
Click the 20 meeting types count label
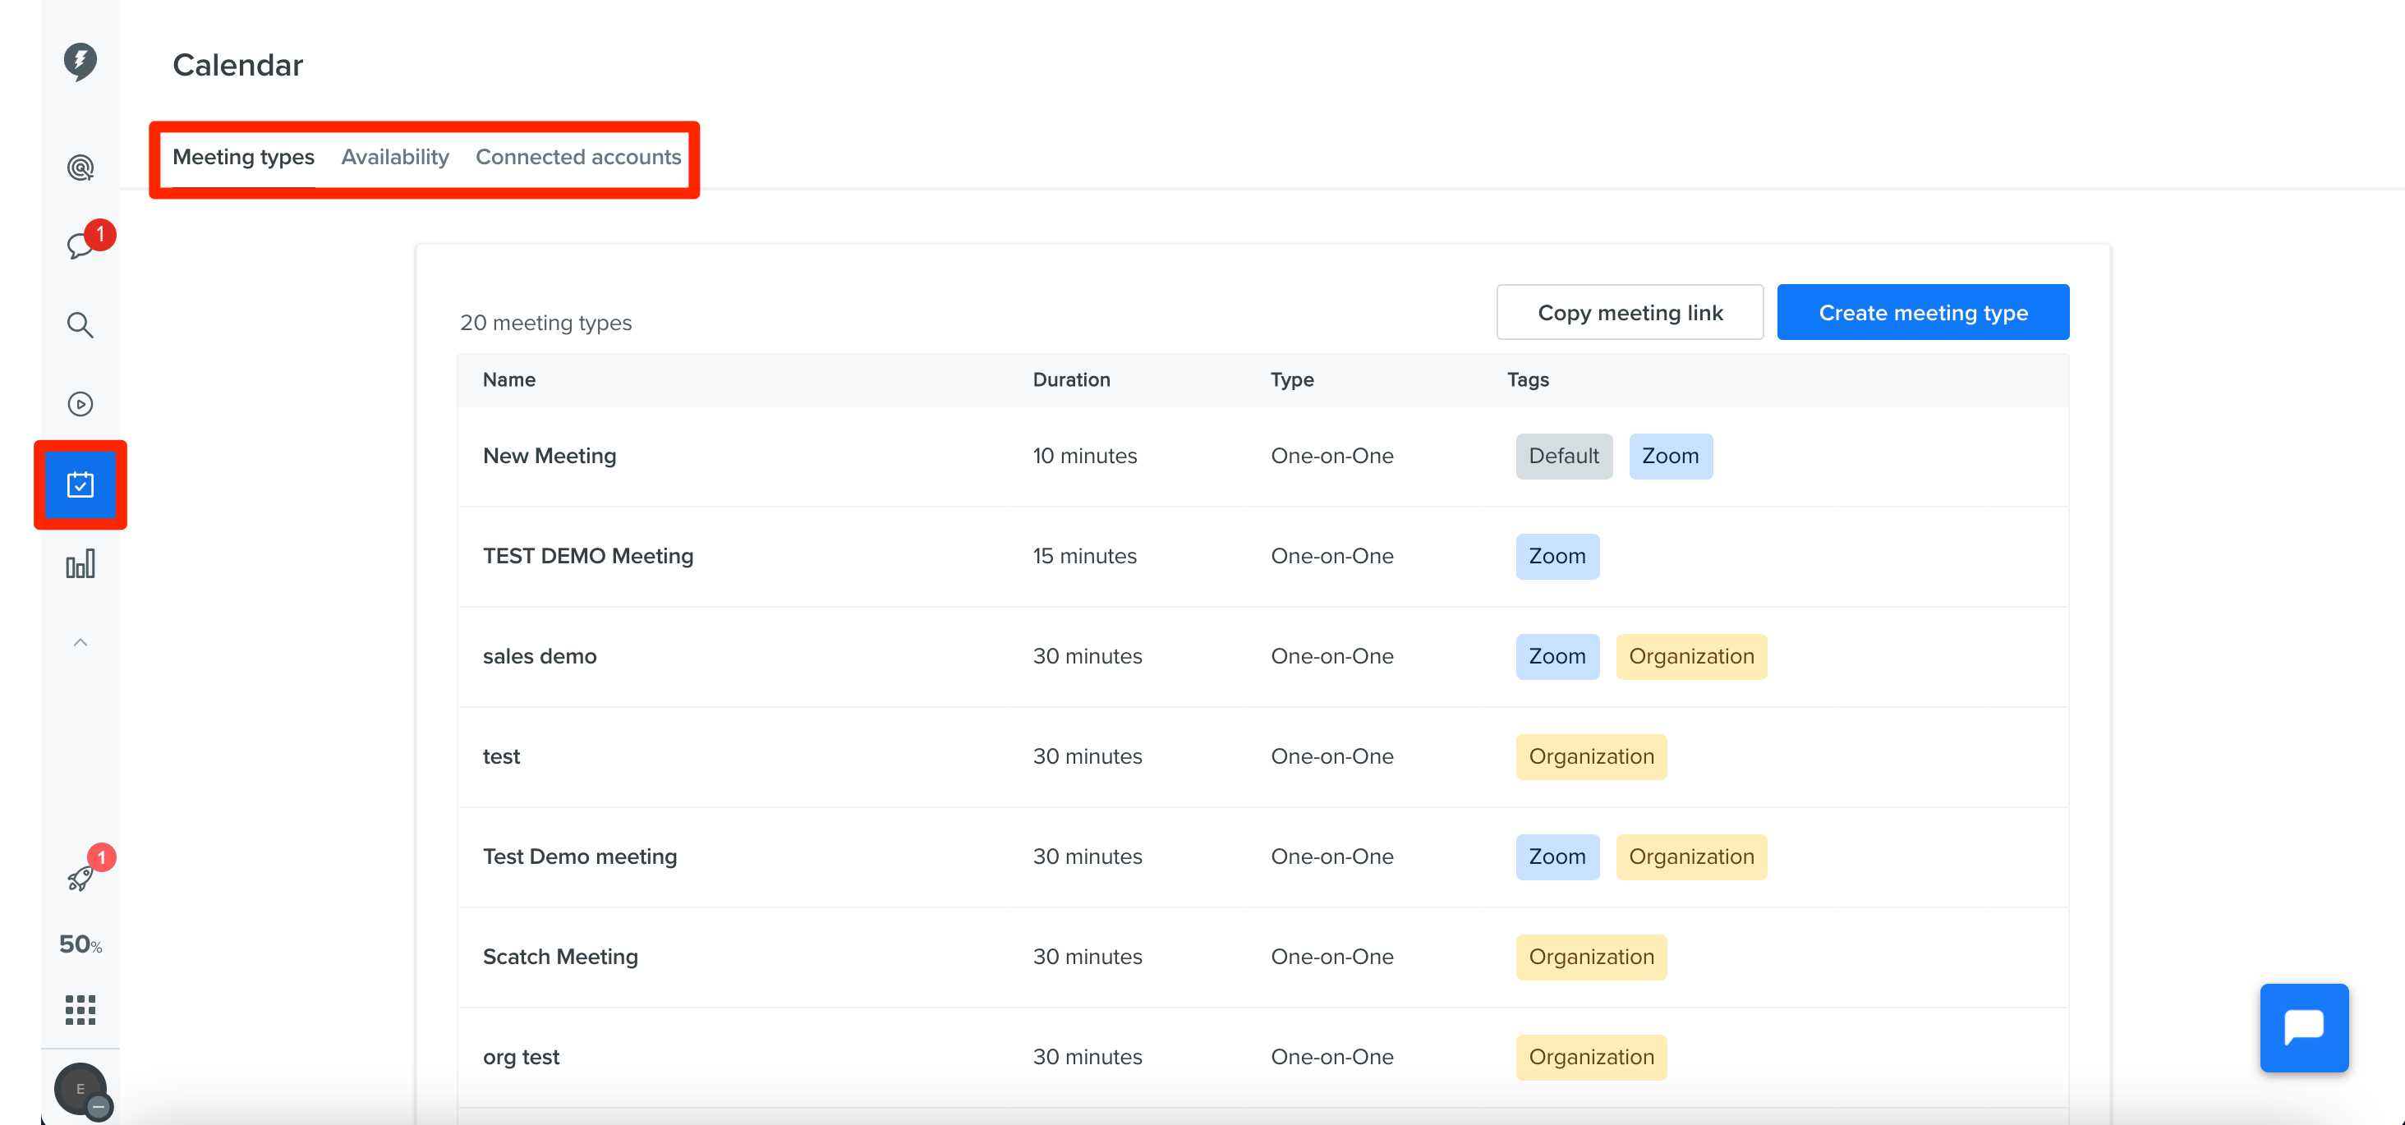545,323
